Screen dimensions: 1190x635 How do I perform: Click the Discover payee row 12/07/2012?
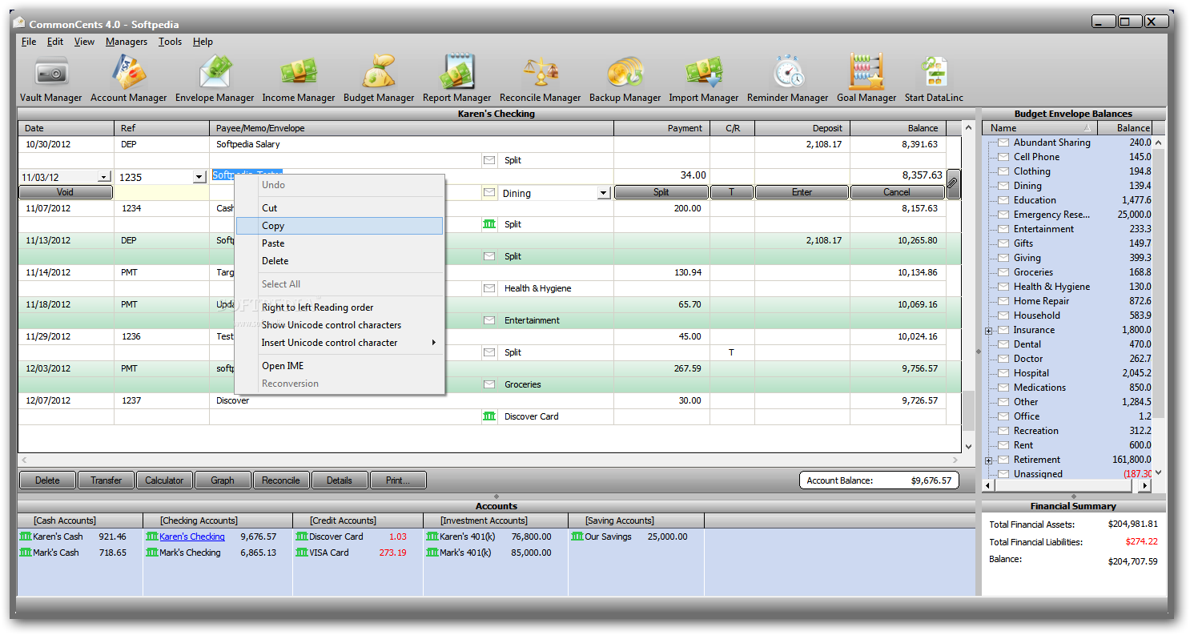click(490, 400)
